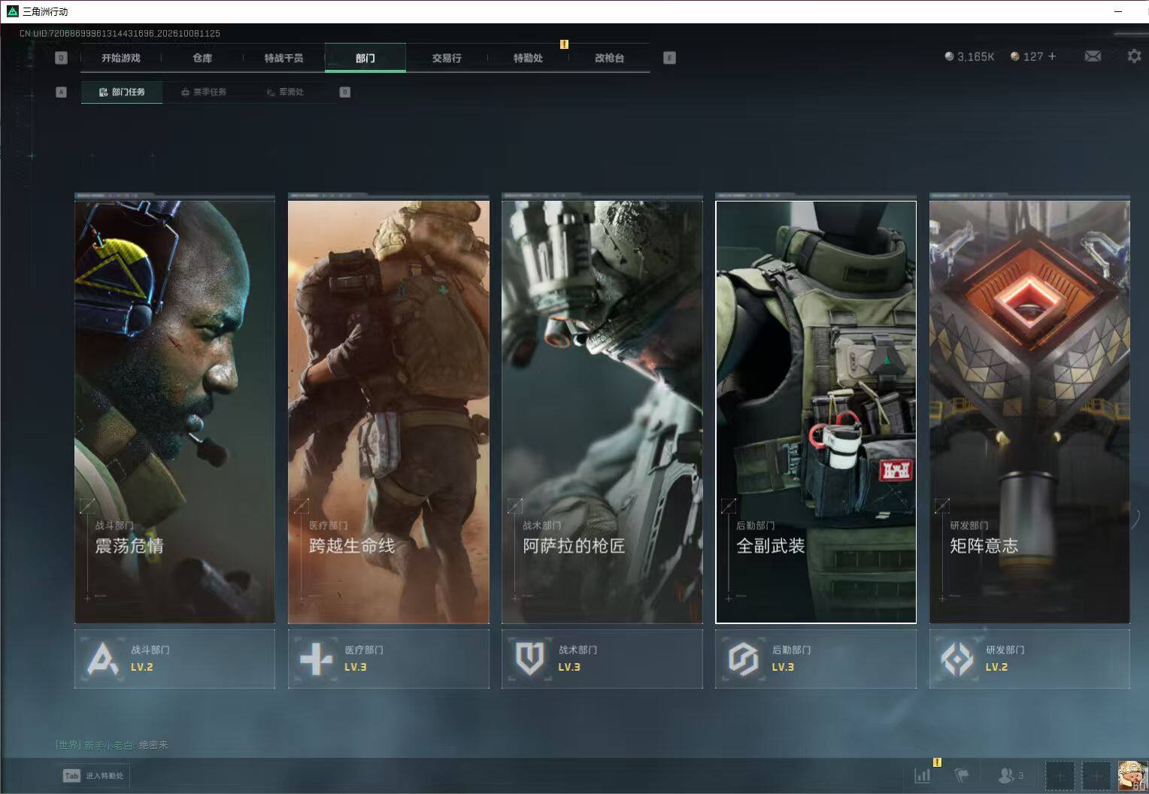Viewport: 1149px width, 794px height.
Task: Add currency with the plus beside 127
Action: (x=1052, y=56)
